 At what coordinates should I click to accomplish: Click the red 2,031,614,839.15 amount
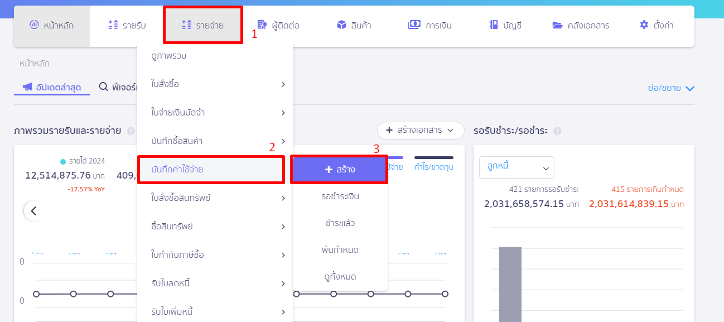click(629, 204)
